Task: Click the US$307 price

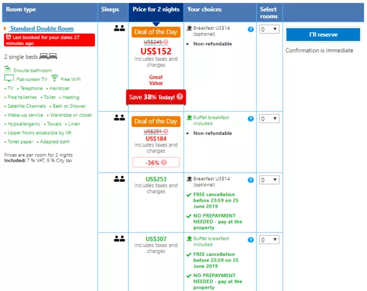Action: coord(156,239)
